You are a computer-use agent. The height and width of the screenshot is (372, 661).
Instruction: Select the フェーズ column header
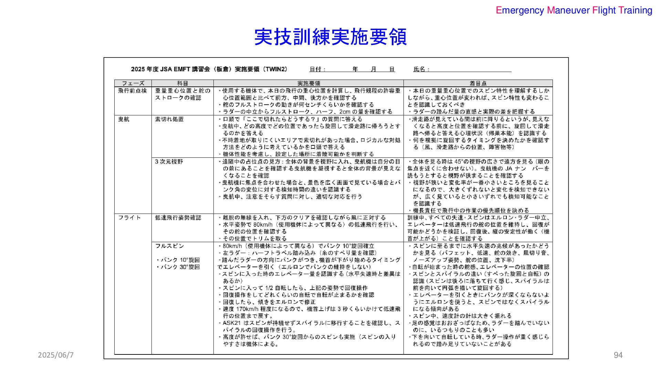click(x=133, y=83)
